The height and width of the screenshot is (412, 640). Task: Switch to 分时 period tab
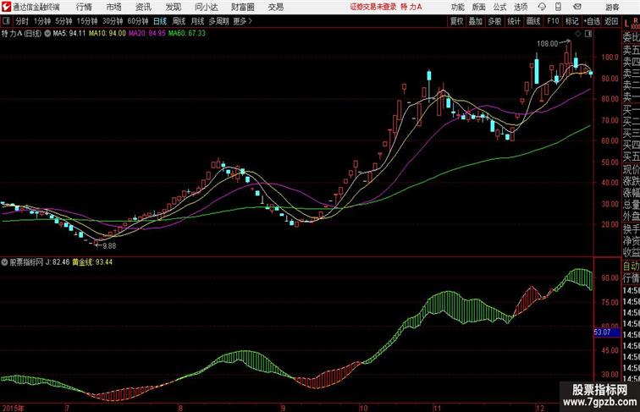pos(22,21)
